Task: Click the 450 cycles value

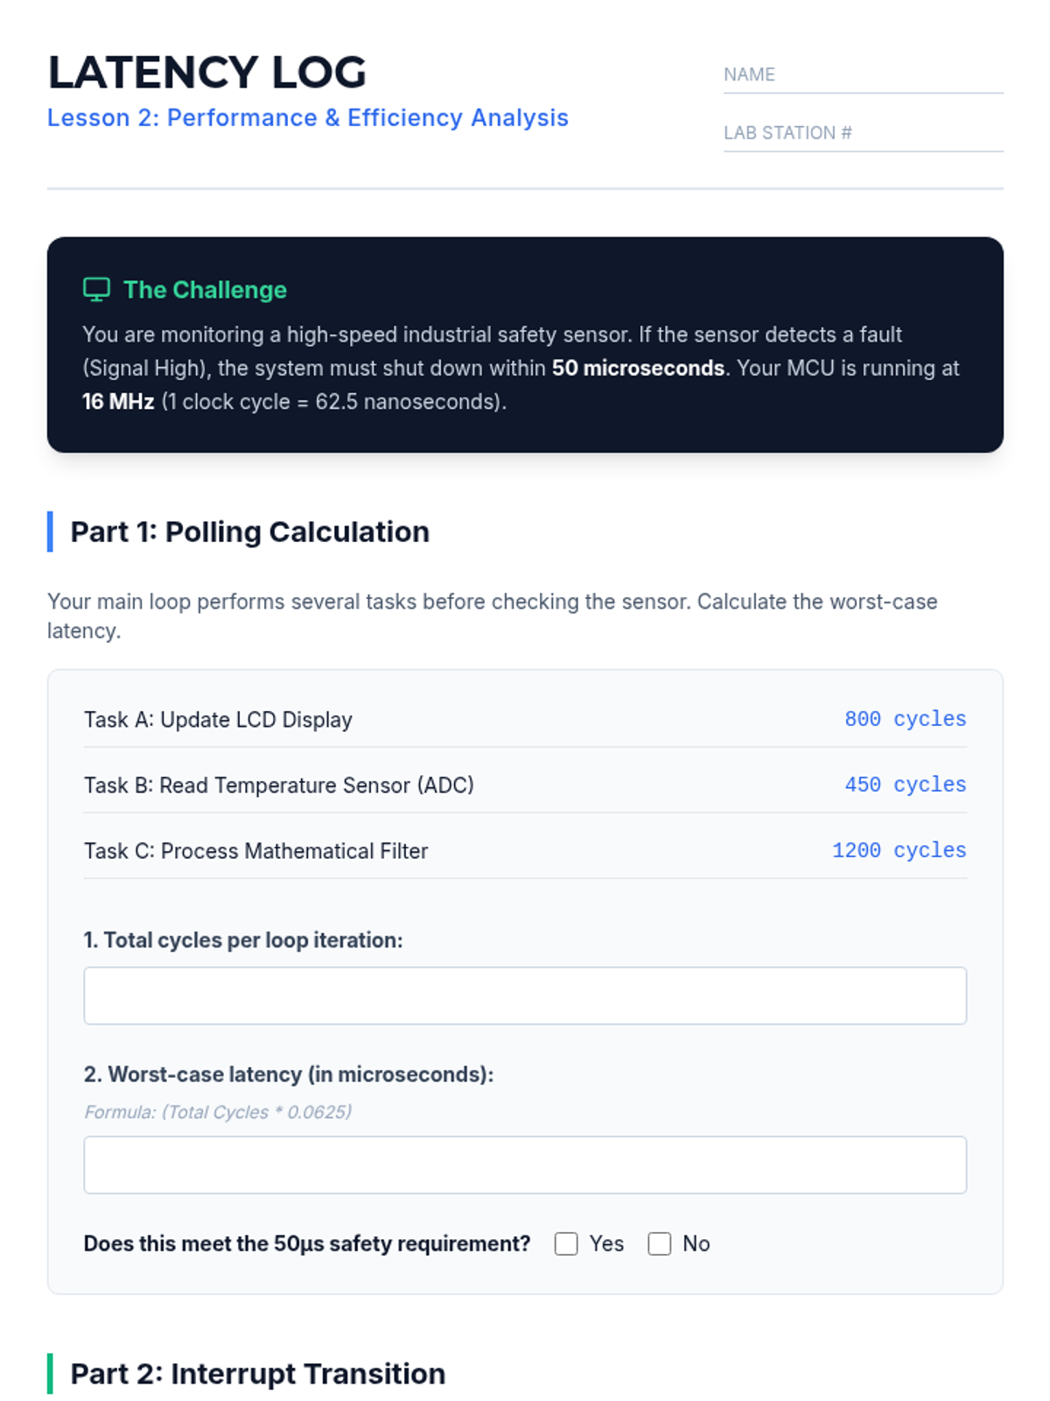Action: pyautogui.click(x=906, y=785)
